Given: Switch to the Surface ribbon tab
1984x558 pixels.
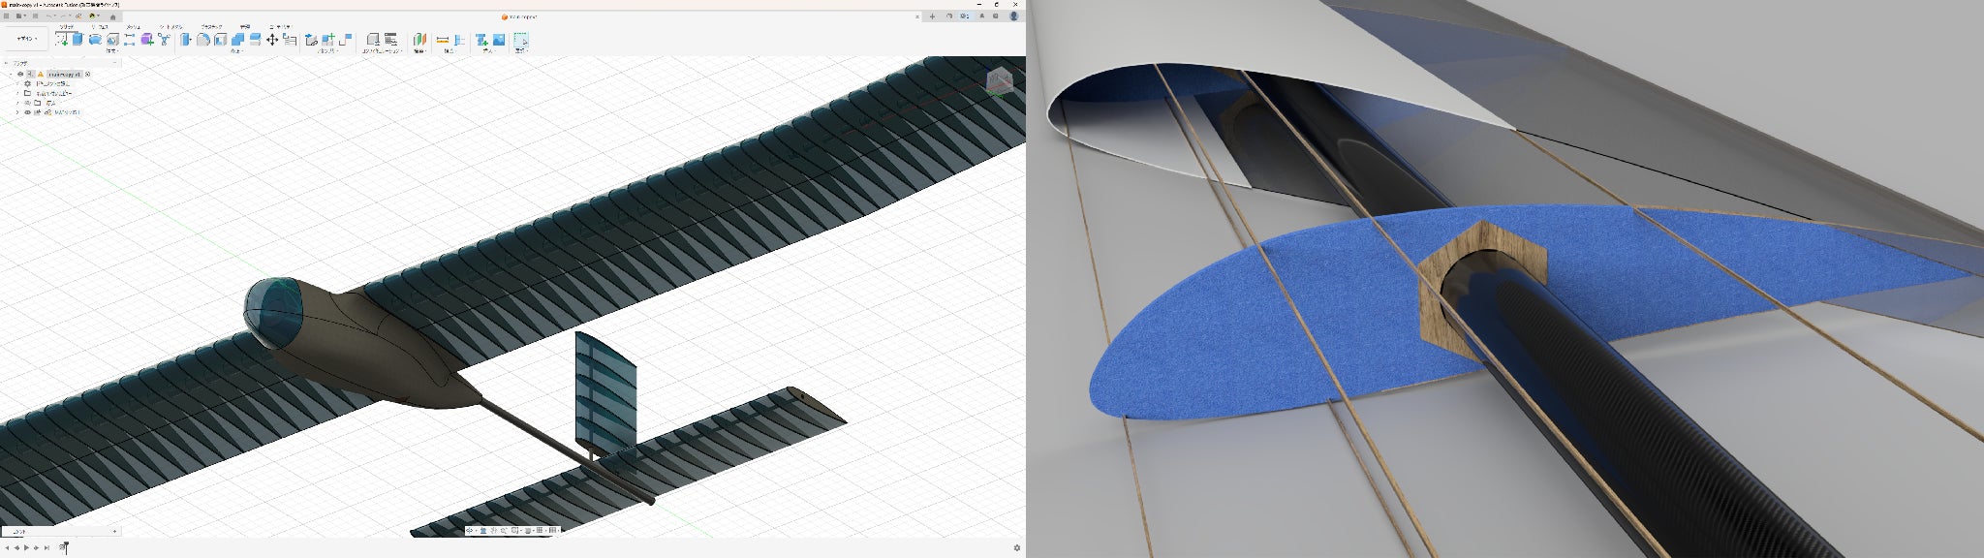Looking at the screenshot, I should [x=100, y=27].
